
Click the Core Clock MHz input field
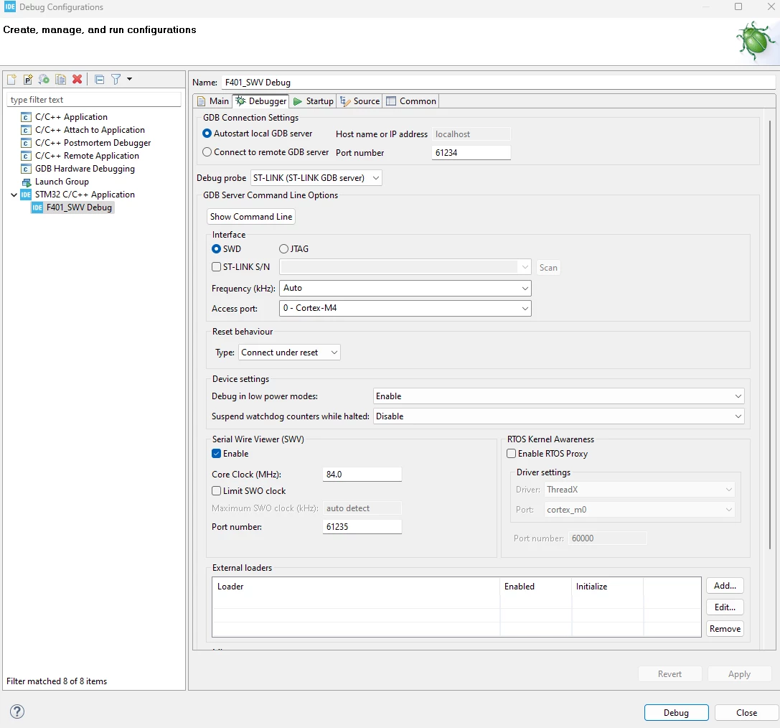click(362, 475)
